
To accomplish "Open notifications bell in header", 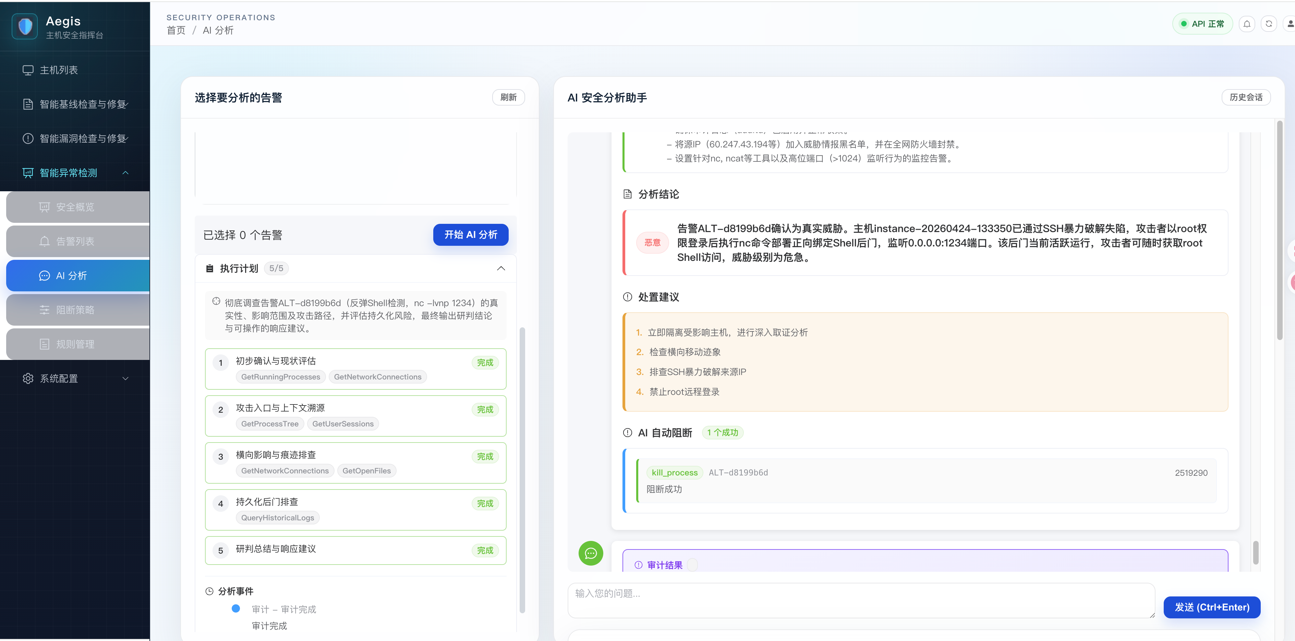I will 1247,24.
